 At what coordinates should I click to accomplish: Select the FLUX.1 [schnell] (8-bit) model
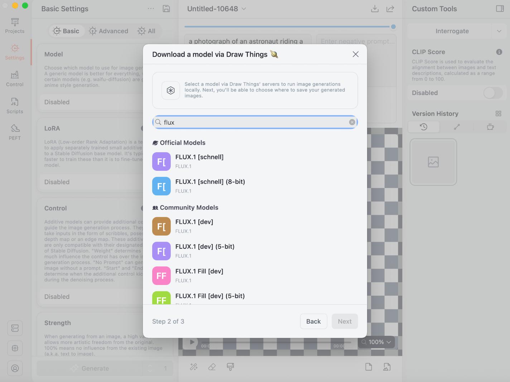point(255,186)
